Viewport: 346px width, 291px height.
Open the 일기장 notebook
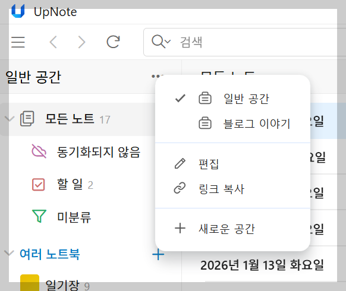pos(62,285)
